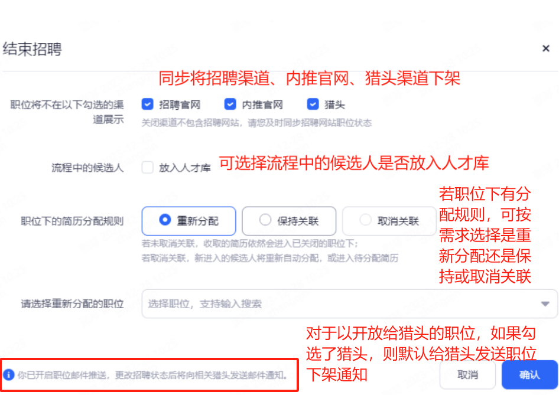The width and height of the screenshot is (559, 395).
Task: Click the 放入人才库 label text
Action: tap(185, 168)
